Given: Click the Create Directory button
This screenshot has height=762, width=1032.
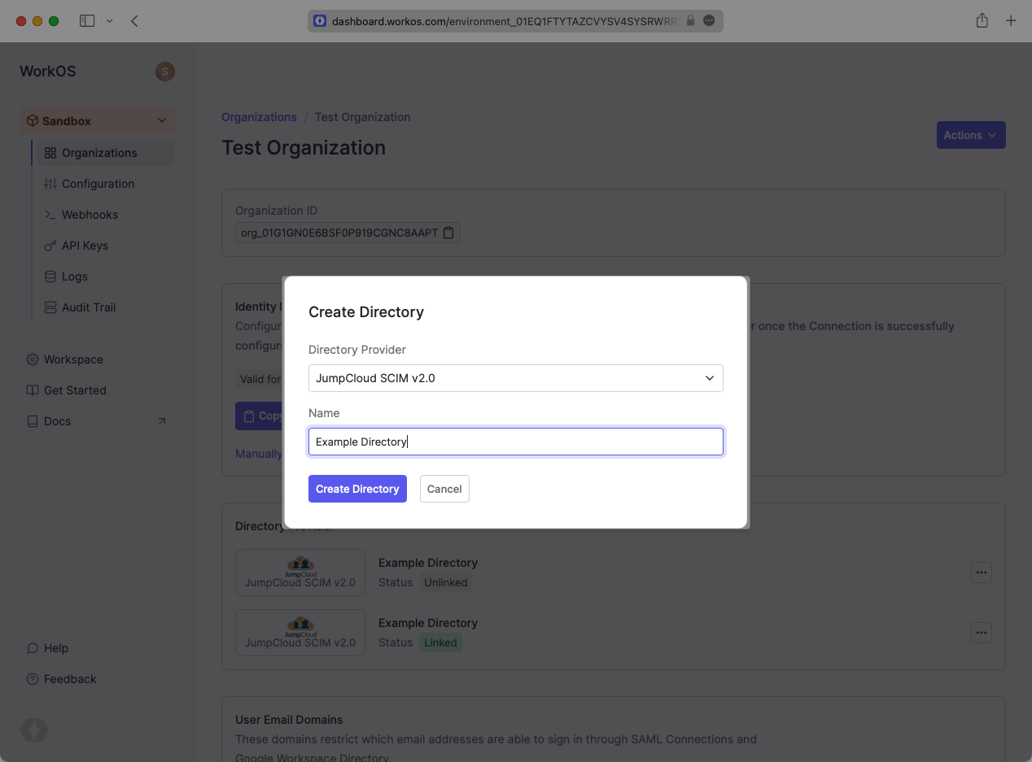Looking at the screenshot, I should point(357,489).
